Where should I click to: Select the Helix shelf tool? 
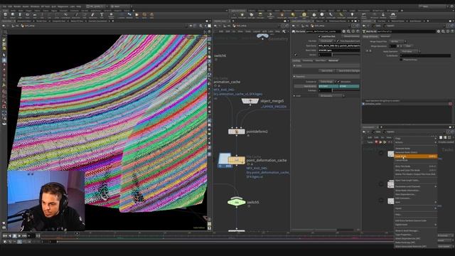(x=151, y=14)
